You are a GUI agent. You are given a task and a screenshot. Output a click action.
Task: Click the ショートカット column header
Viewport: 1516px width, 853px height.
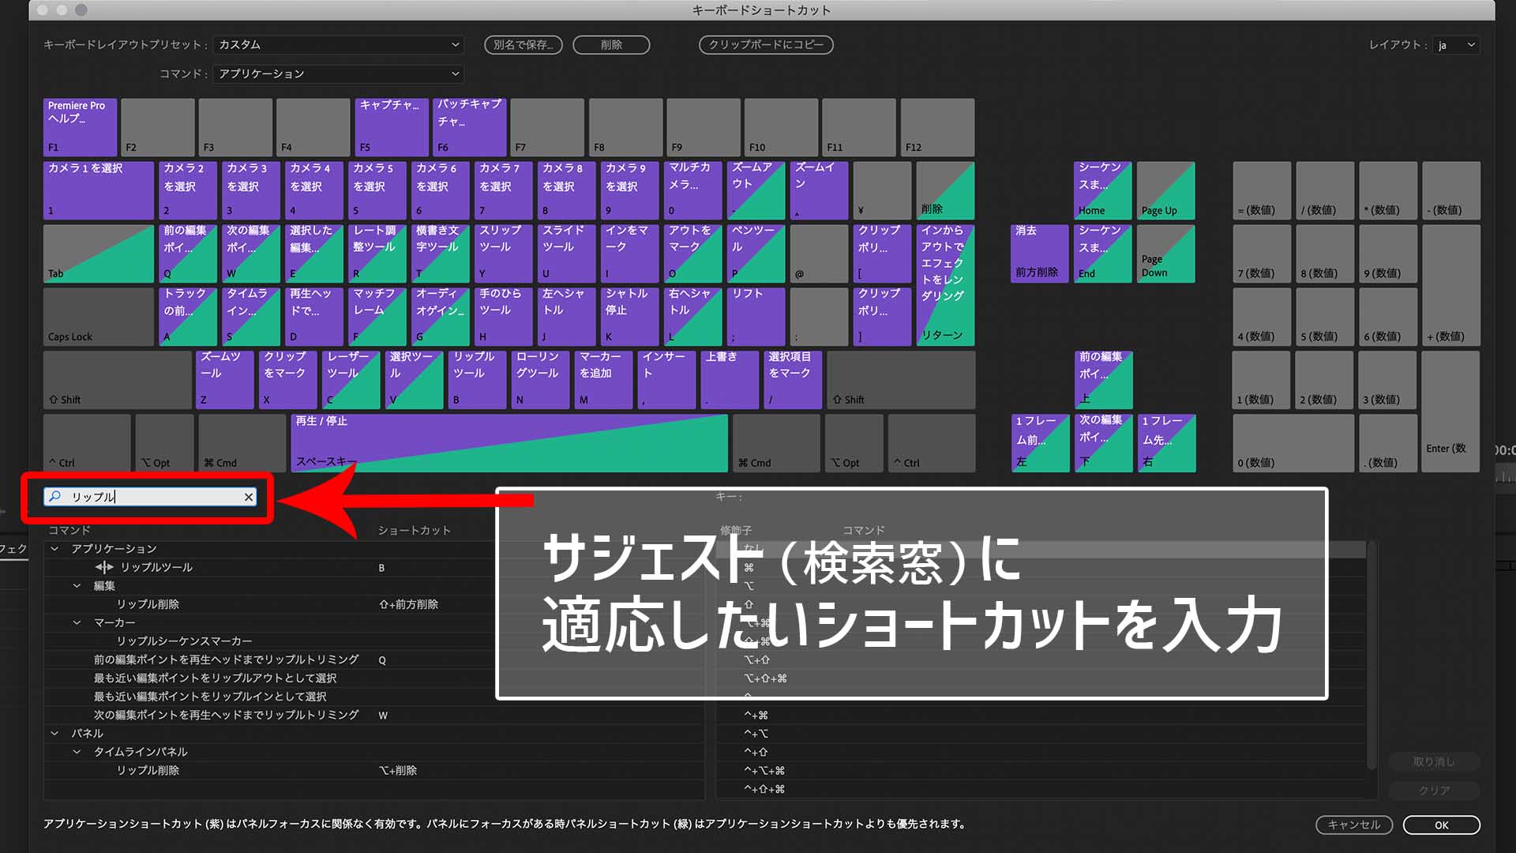(x=414, y=530)
